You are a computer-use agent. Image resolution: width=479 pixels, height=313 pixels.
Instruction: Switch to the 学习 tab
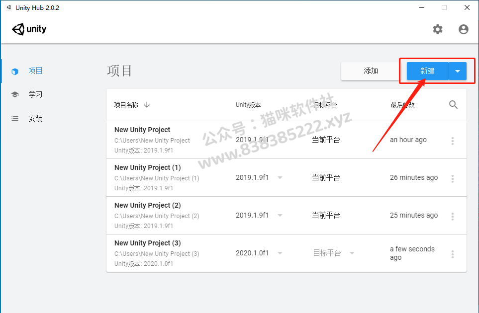(x=35, y=94)
